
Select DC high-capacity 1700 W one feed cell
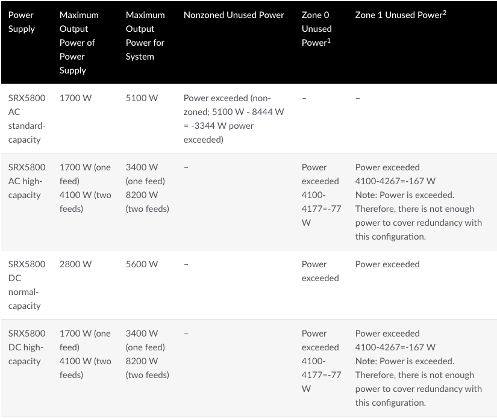85,340
